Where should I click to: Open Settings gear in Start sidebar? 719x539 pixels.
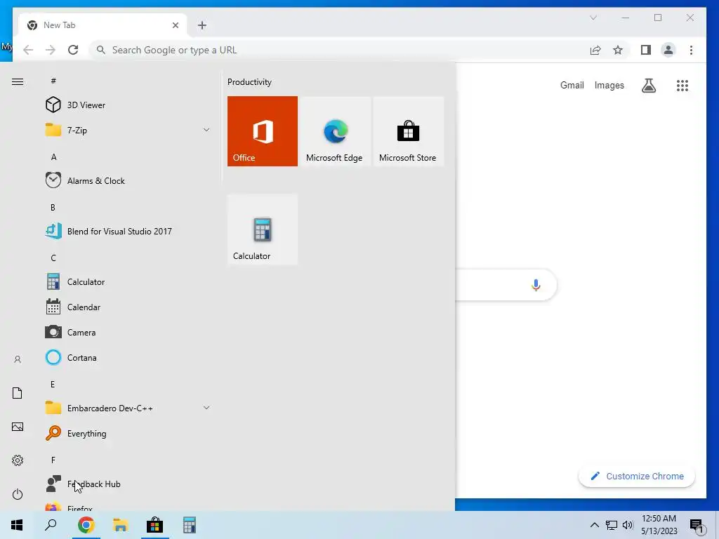click(18, 460)
